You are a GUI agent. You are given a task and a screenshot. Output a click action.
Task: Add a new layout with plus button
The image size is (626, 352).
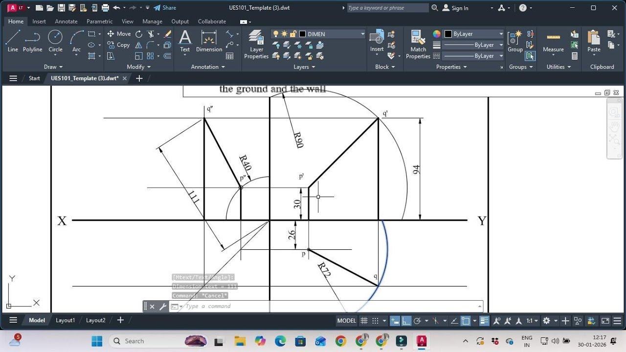point(120,320)
